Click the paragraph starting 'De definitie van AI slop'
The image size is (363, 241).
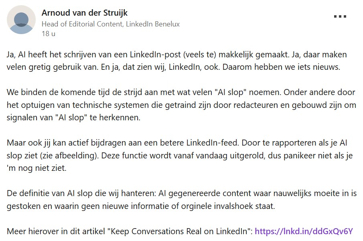tap(182, 200)
